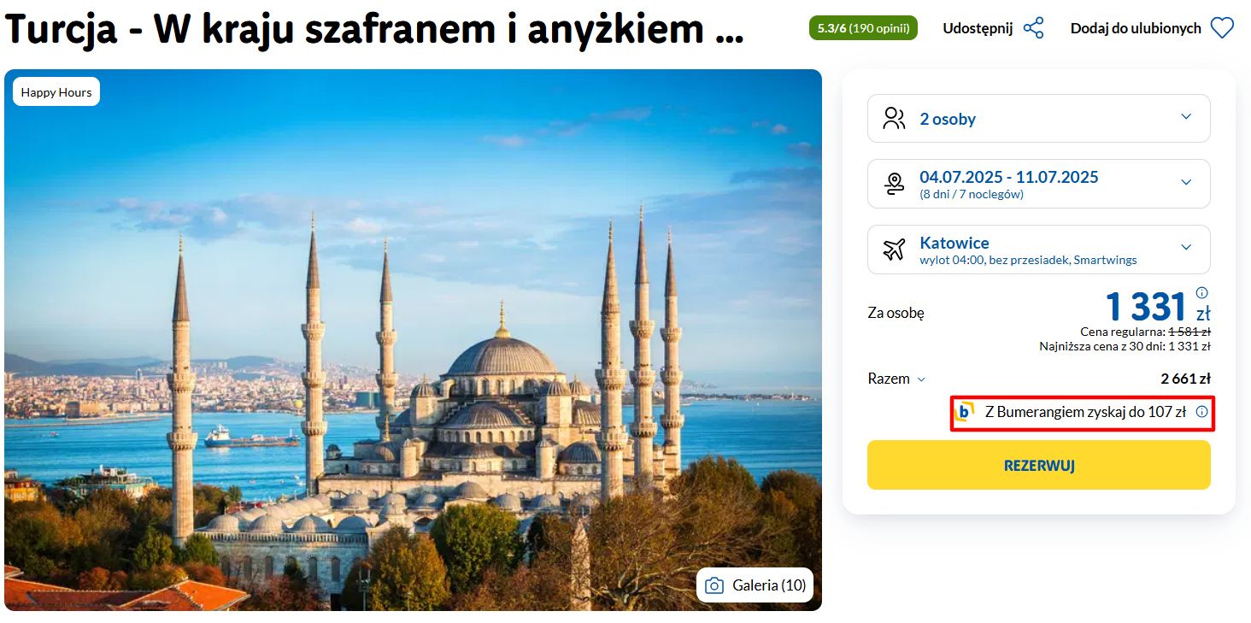This screenshot has width=1251, height=623.
Task: Click the Blue Mosque main photo
Action: pyautogui.click(x=413, y=340)
